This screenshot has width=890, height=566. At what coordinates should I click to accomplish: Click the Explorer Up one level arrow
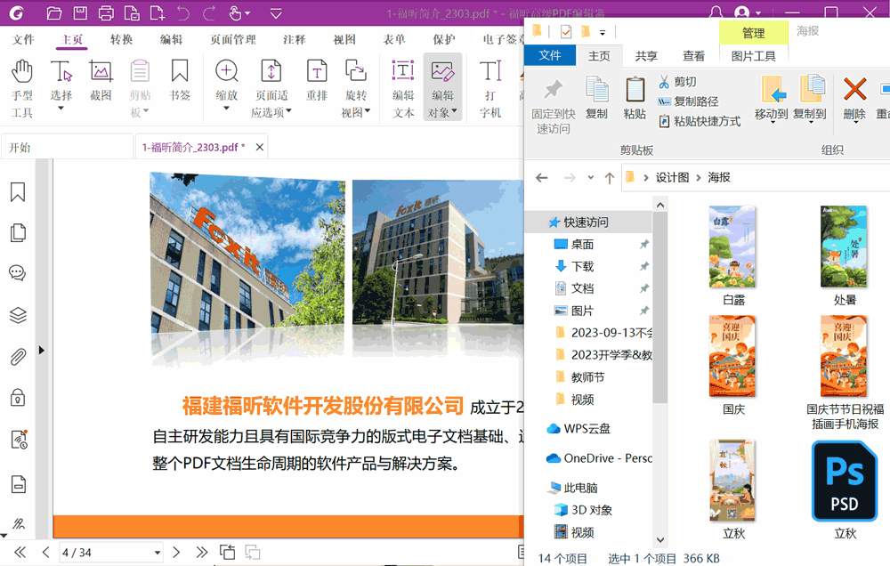tap(609, 178)
